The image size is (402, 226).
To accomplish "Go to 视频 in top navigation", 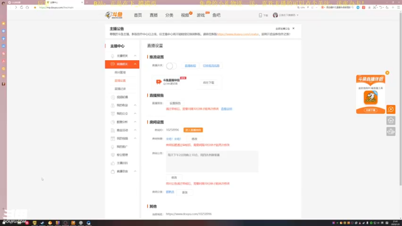I will click(185, 15).
